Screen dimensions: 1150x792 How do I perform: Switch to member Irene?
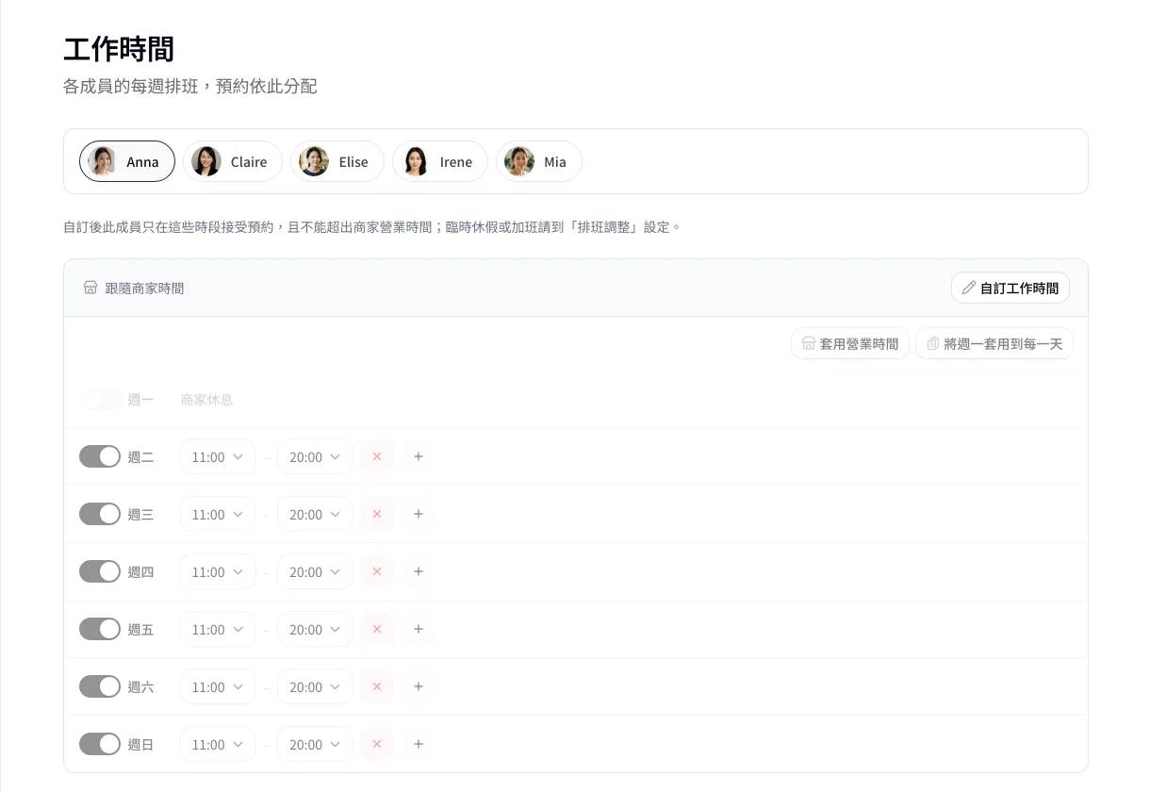[x=440, y=161]
